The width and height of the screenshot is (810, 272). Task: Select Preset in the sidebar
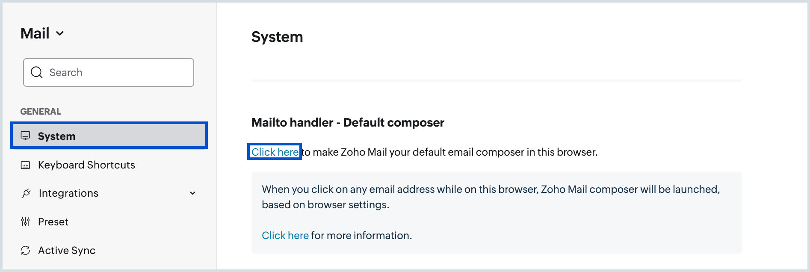(x=53, y=222)
